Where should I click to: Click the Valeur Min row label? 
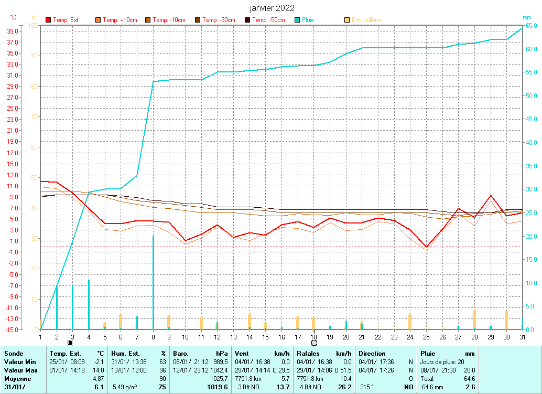coord(19,362)
